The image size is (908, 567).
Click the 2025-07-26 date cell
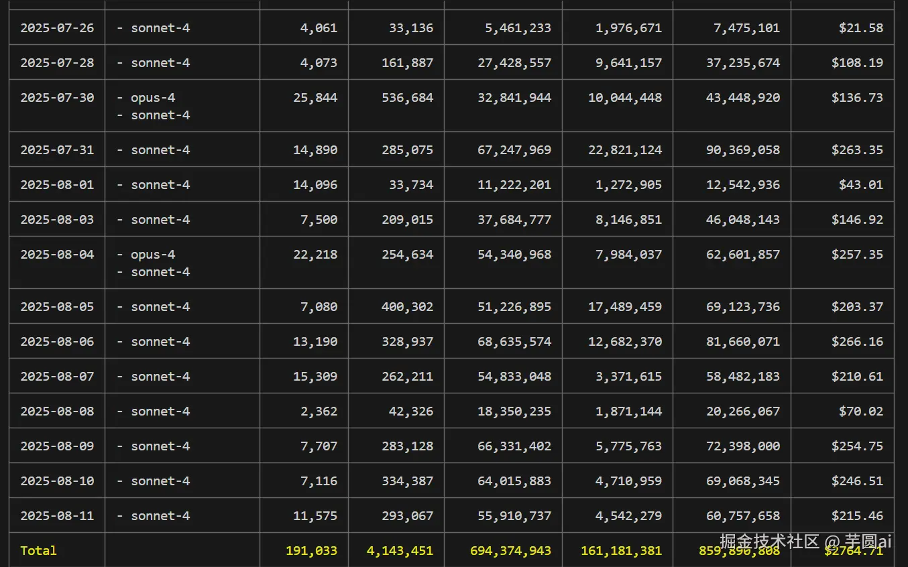57,28
